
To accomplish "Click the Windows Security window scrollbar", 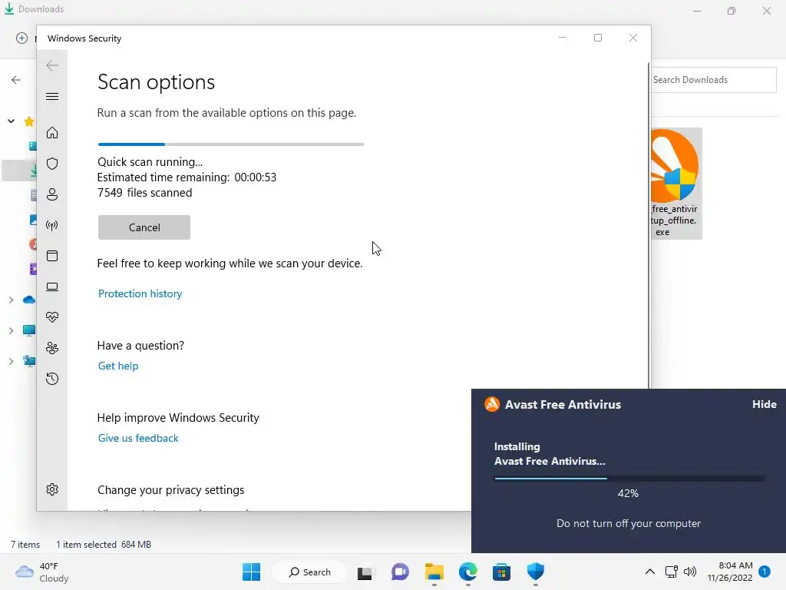I will pyautogui.click(x=649, y=226).
